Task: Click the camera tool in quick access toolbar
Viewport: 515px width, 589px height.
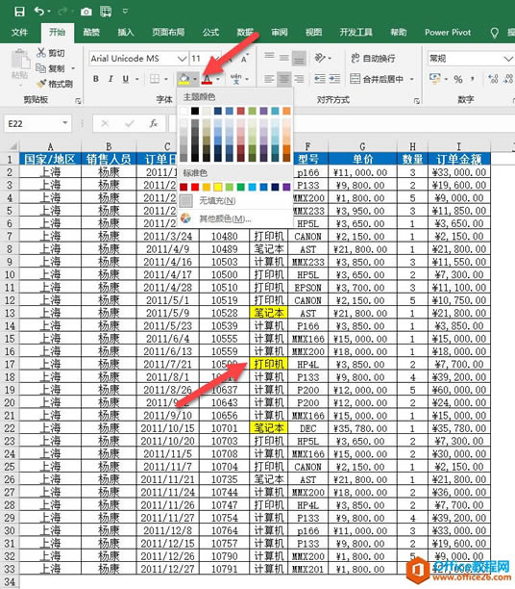Action: point(86,12)
